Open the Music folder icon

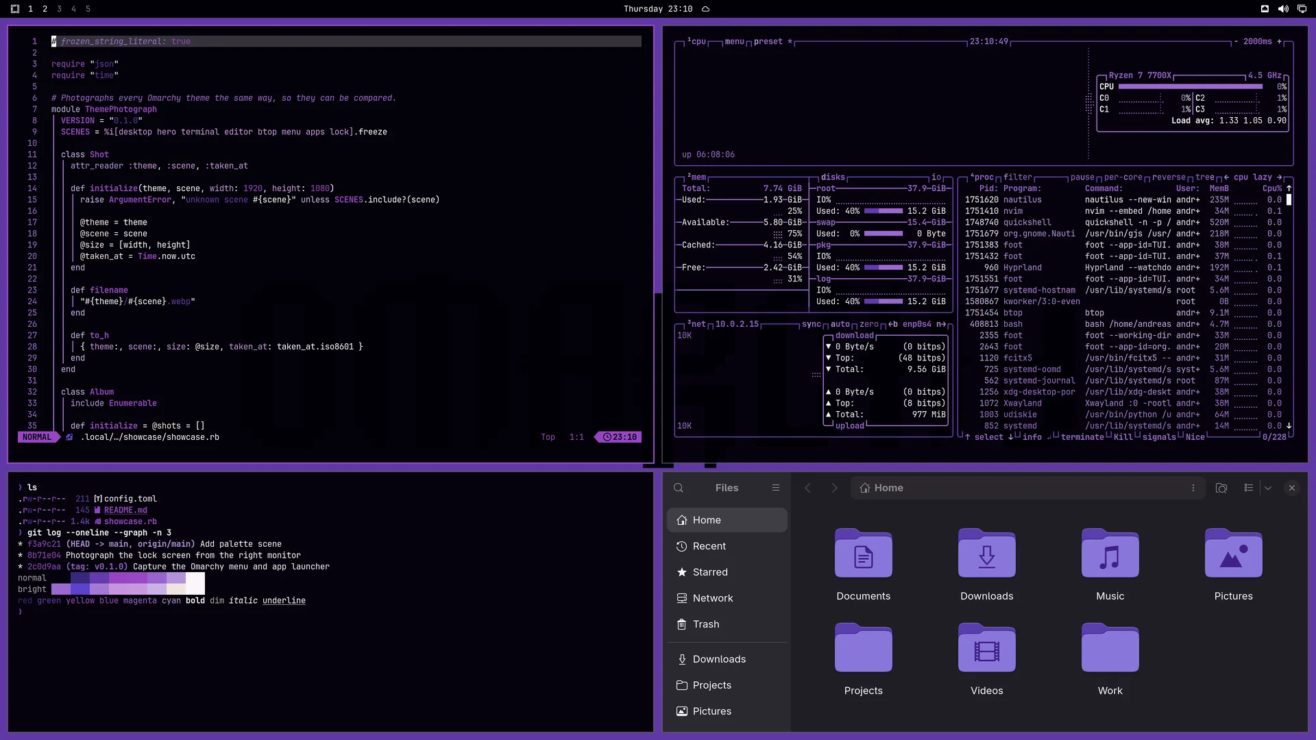click(x=1110, y=554)
